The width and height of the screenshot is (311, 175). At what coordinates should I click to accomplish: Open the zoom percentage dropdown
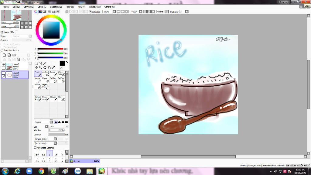pos(114,12)
